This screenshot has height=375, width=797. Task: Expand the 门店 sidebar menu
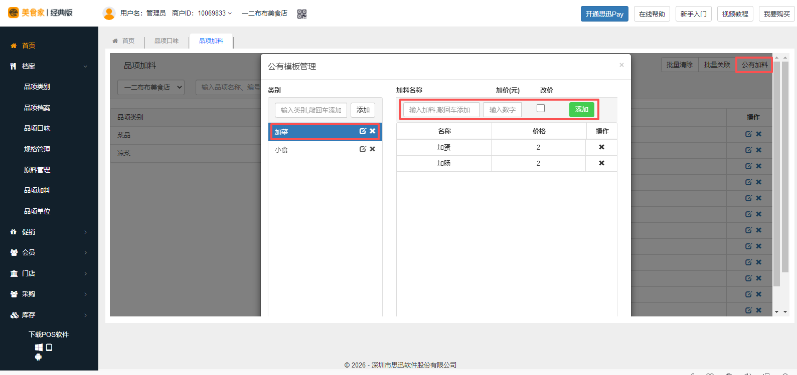tap(49, 273)
